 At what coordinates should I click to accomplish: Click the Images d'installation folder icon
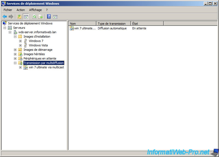(x=20, y=37)
